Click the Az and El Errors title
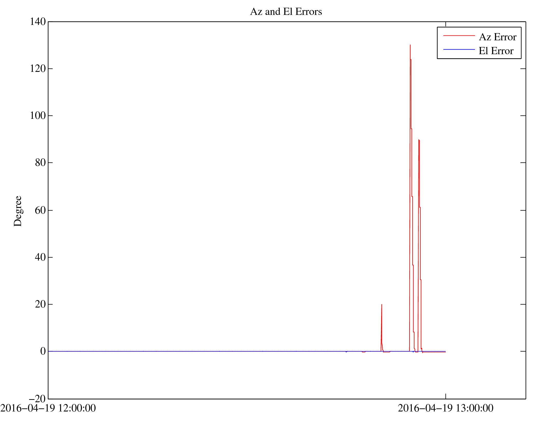533x432 pixels. pos(286,12)
